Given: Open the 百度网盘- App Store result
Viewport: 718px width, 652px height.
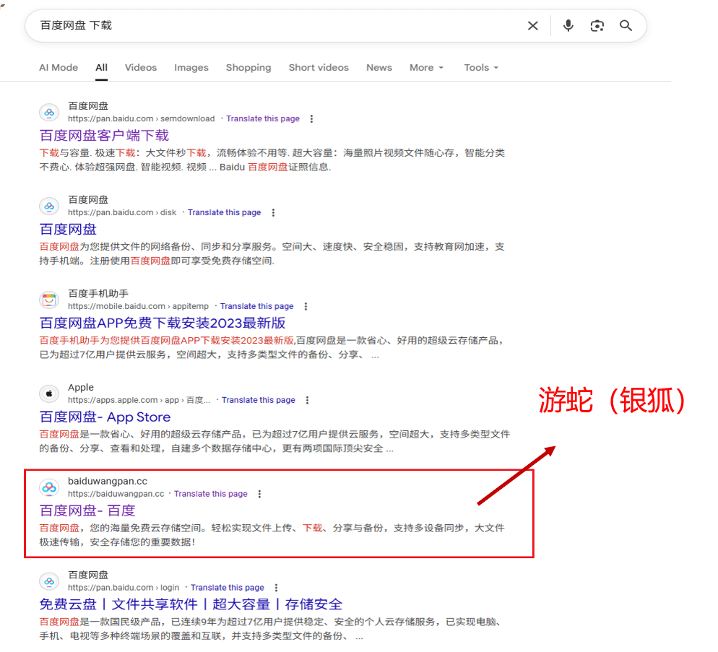Looking at the screenshot, I should coord(105,417).
